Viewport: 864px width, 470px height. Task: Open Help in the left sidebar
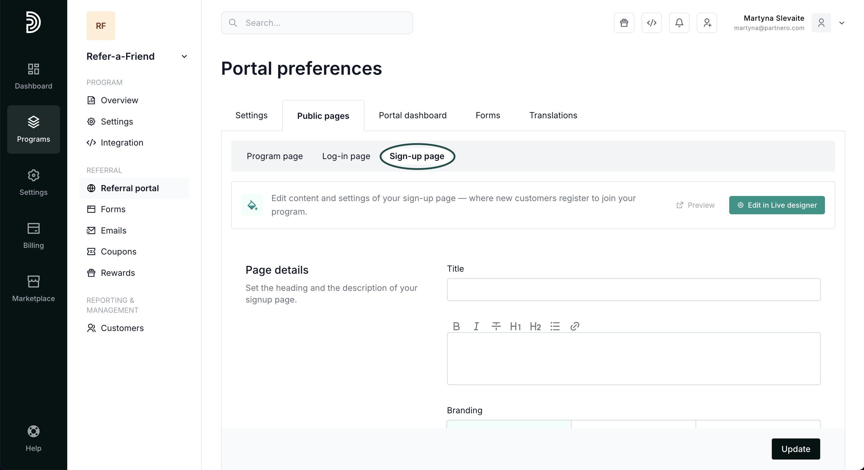coord(33,438)
